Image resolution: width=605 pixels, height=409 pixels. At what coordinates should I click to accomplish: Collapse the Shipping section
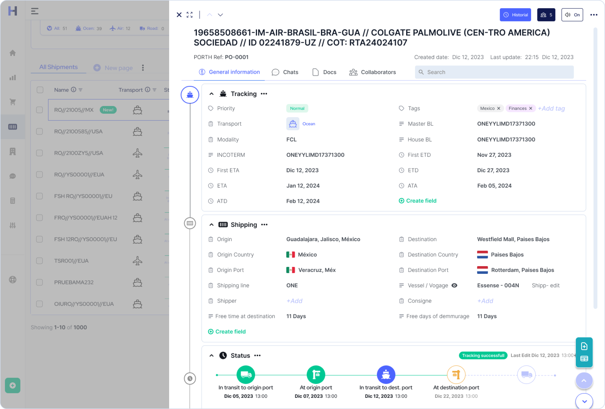point(211,224)
